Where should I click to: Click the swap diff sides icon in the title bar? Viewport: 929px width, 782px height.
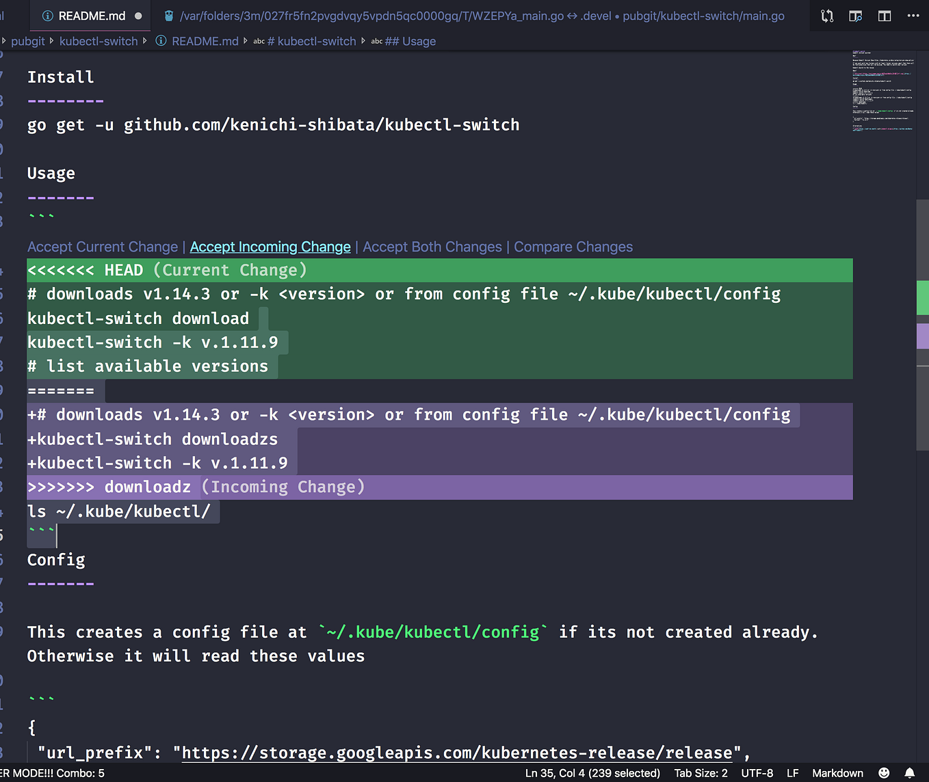(x=826, y=15)
